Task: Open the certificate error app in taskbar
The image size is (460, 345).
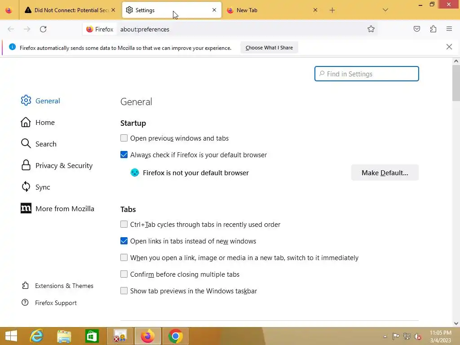Action: pyautogui.click(x=120, y=336)
